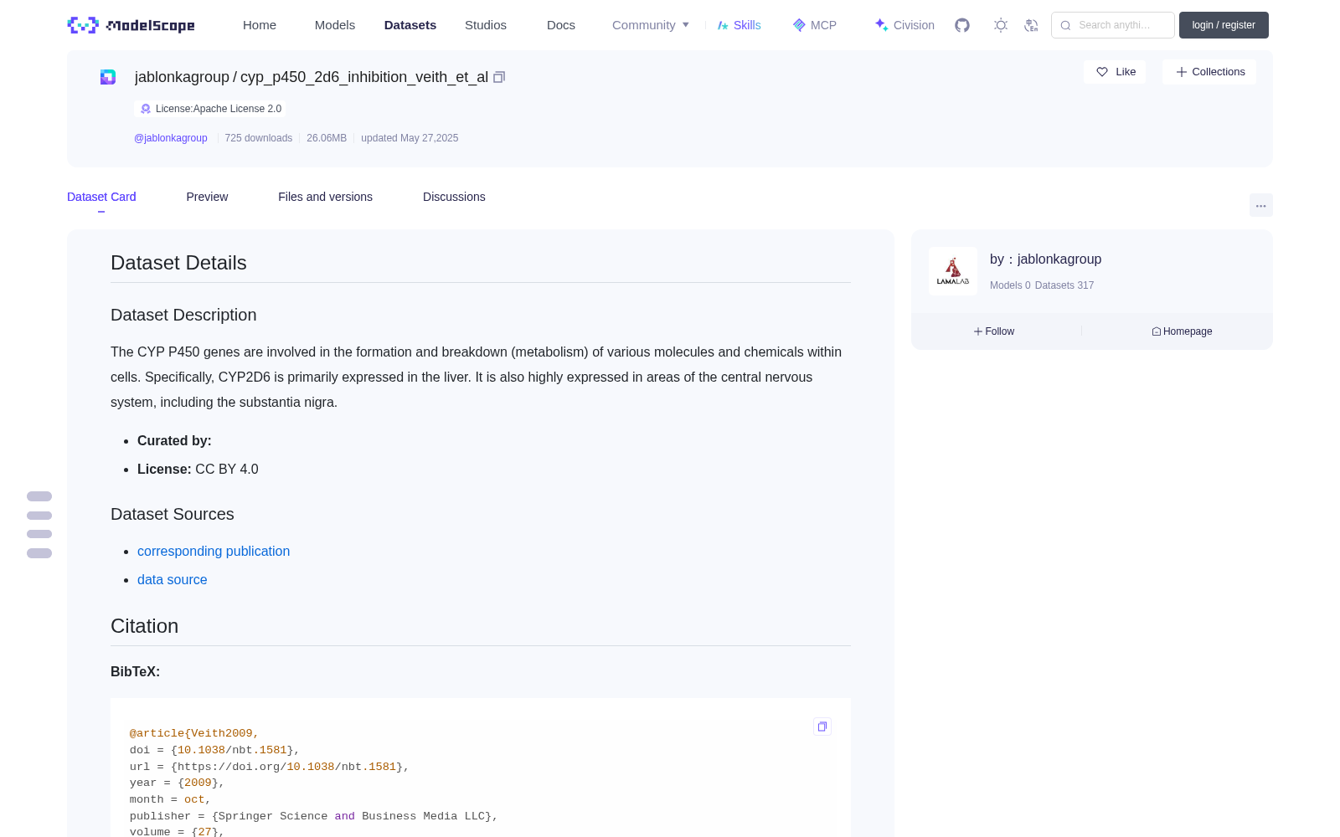Screen dimensions: 1340x837
Task: Click the 'BibTeX:' label
Action: (x=135, y=671)
